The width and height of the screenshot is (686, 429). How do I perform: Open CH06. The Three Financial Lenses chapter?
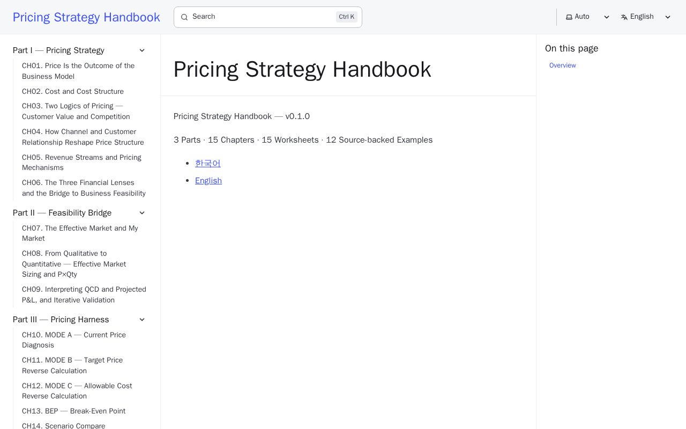click(x=84, y=188)
